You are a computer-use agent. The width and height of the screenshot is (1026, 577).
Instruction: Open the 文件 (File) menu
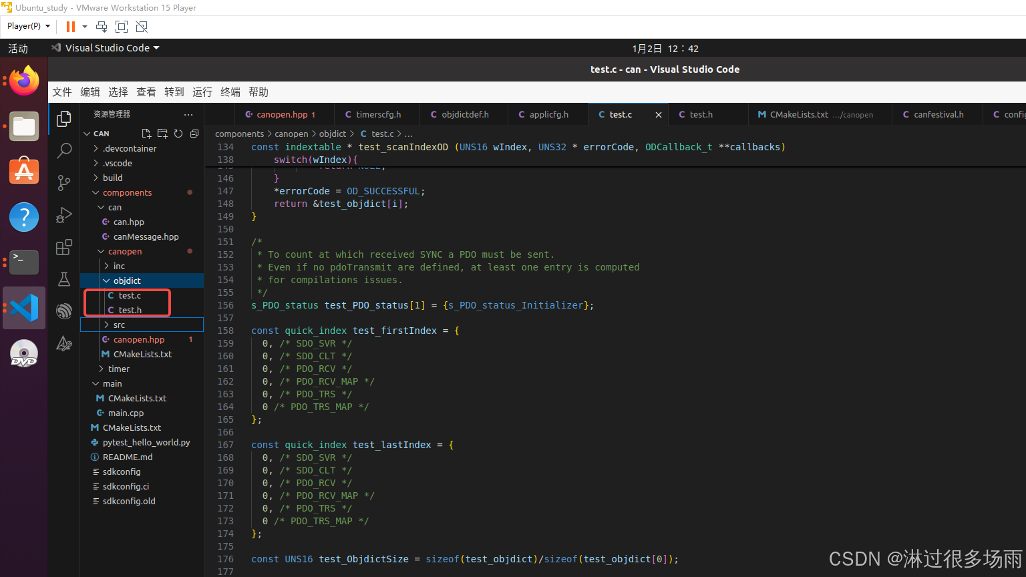(62, 92)
